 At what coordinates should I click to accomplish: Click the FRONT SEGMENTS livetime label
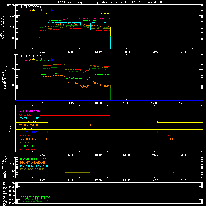[35, 198]
